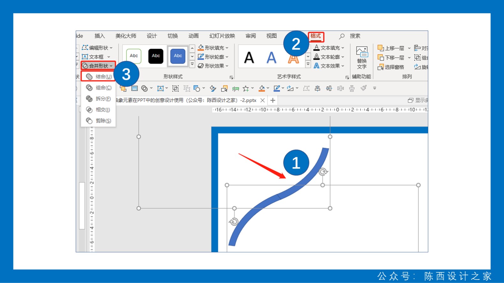Image resolution: width=504 pixels, height=283 pixels.
Task: Click the paint bucket fill icon in quick toolbar
Action: click(x=262, y=88)
